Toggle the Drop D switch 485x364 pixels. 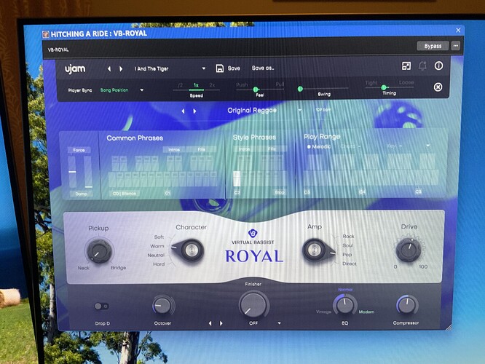(x=101, y=306)
